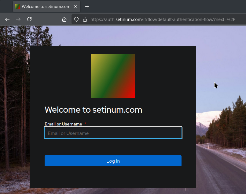Click the "Welcome to setinum.com" heading

pyautogui.click(x=93, y=110)
